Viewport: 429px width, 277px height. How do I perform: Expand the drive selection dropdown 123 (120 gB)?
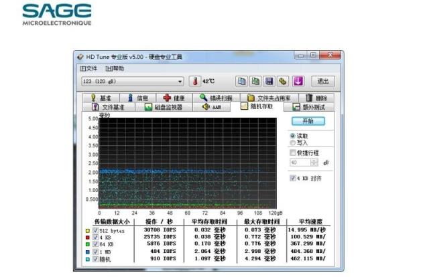[133, 81]
